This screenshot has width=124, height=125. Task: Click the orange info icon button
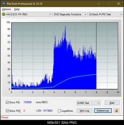coord(116,111)
